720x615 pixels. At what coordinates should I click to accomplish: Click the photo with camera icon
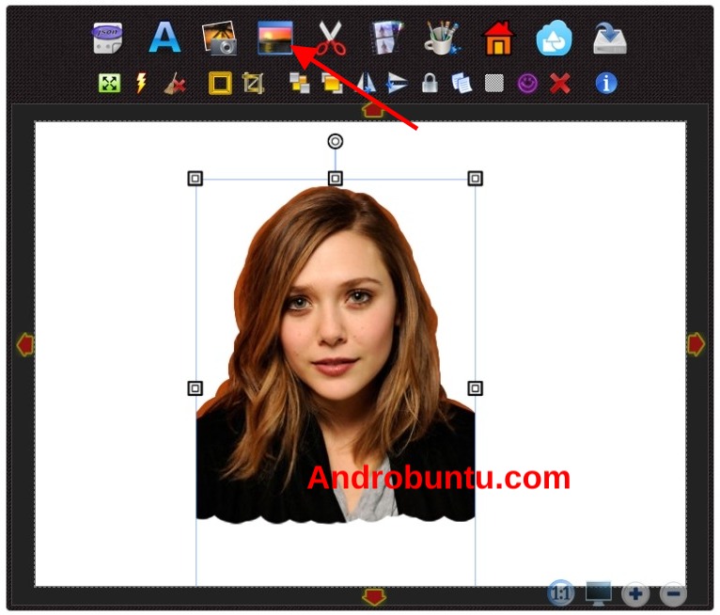220,39
